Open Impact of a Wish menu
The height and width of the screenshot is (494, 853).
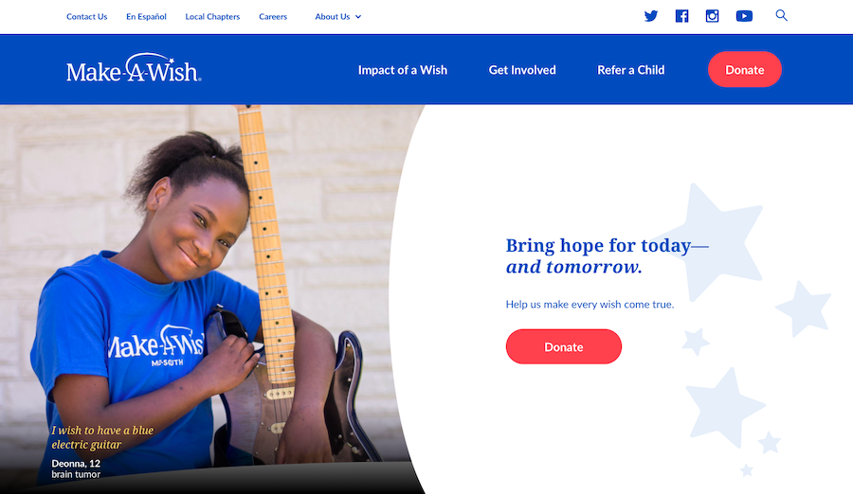coord(403,70)
